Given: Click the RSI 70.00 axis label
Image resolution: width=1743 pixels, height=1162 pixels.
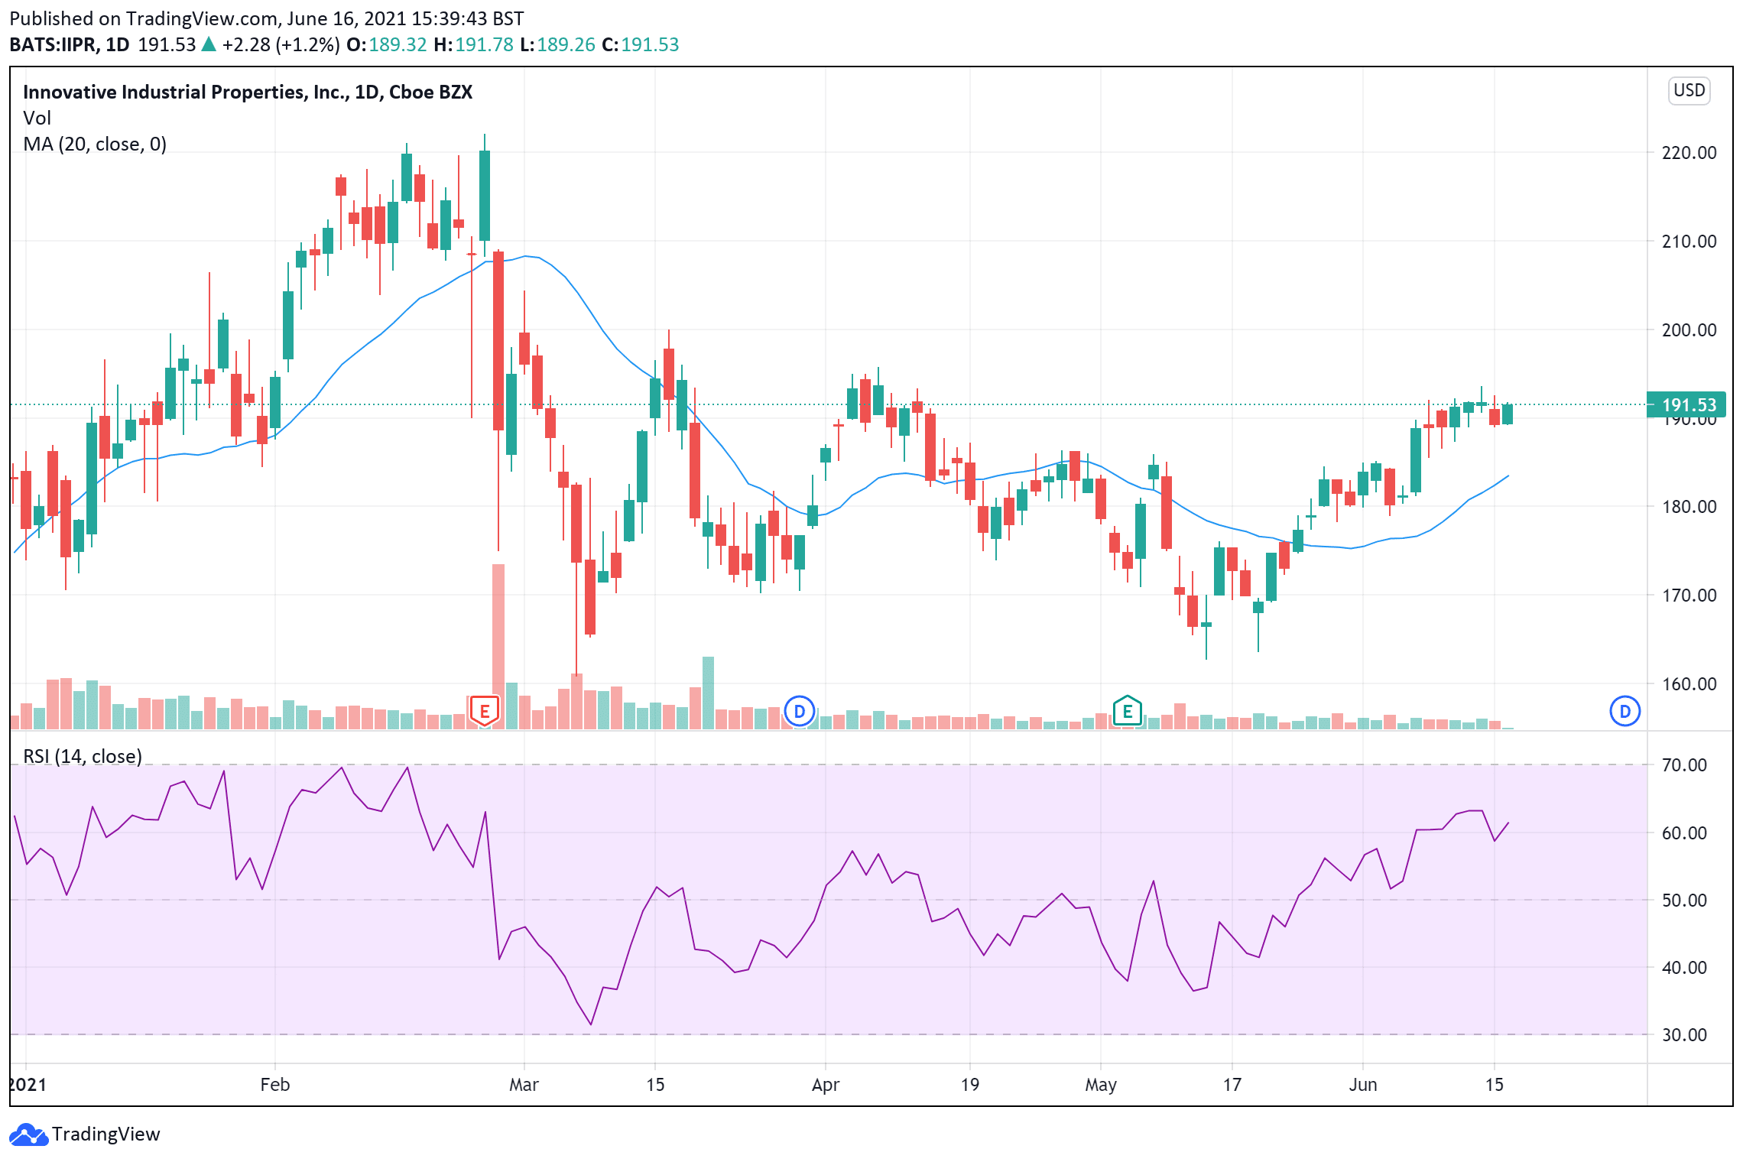Looking at the screenshot, I should click(x=1684, y=765).
